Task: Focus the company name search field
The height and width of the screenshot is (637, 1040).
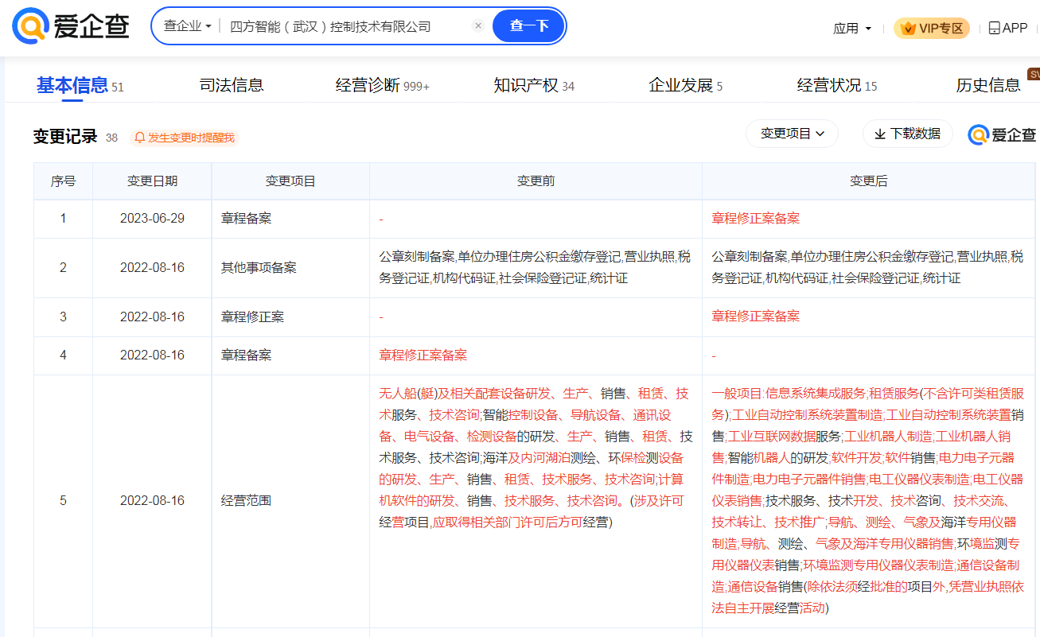Action: [x=346, y=26]
